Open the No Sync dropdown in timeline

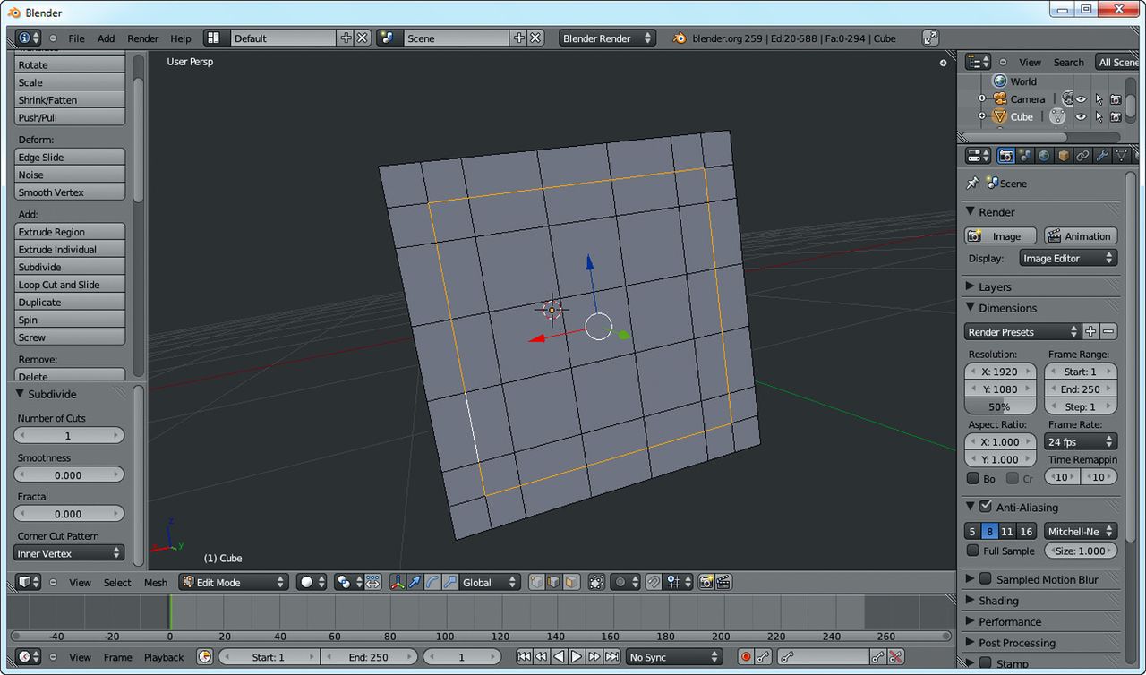pyautogui.click(x=675, y=657)
